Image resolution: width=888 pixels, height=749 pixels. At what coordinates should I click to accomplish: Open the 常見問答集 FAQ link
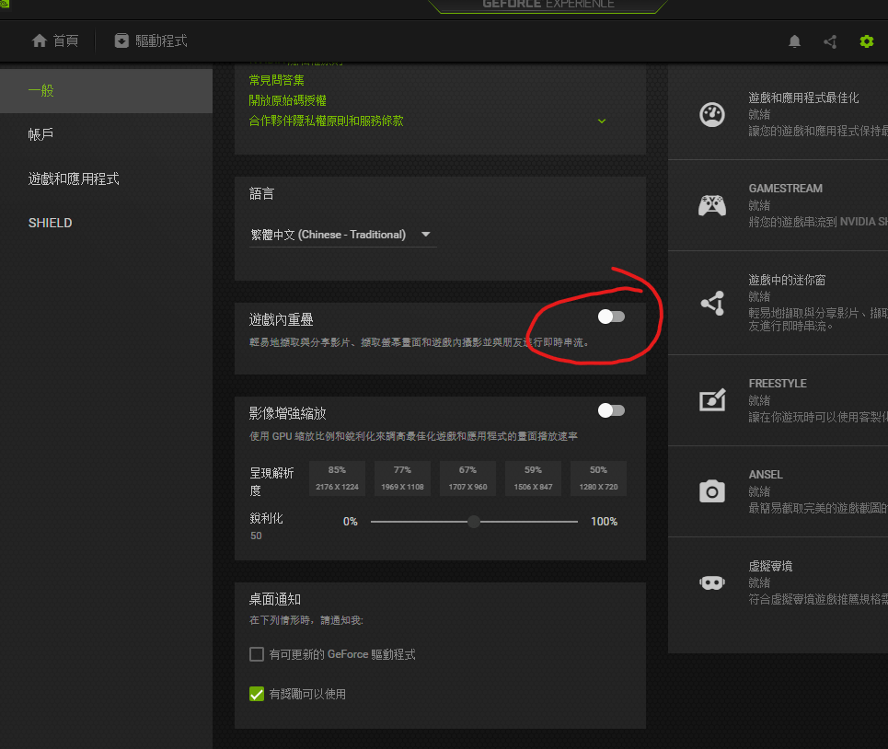(276, 80)
